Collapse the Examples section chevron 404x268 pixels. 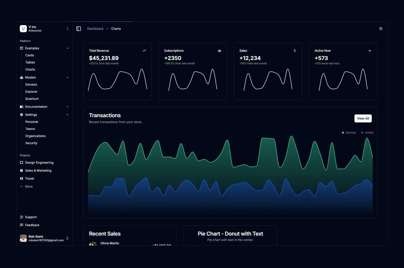tap(67, 48)
